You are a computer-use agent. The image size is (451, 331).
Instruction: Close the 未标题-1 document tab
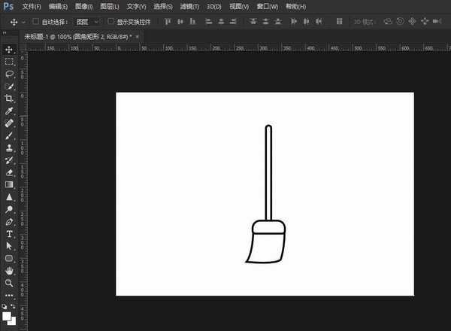coord(138,36)
